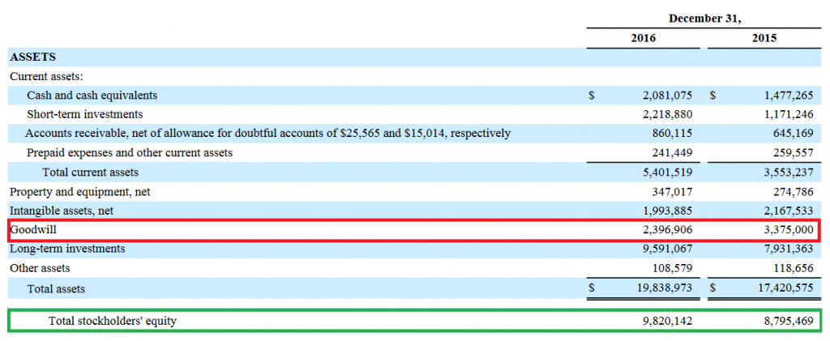Click the Property and equipment, net label
The image size is (830, 341).
[79, 192]
